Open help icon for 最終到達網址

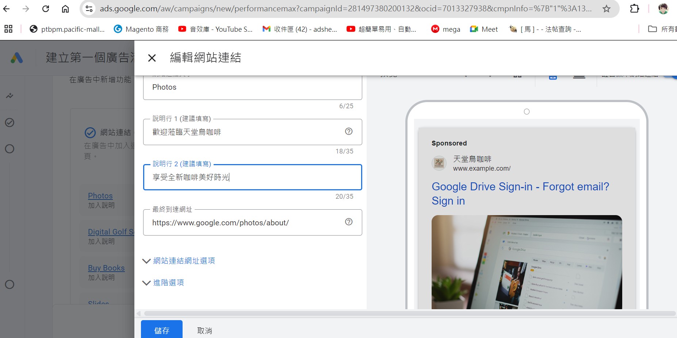click(x=349, y=222)
